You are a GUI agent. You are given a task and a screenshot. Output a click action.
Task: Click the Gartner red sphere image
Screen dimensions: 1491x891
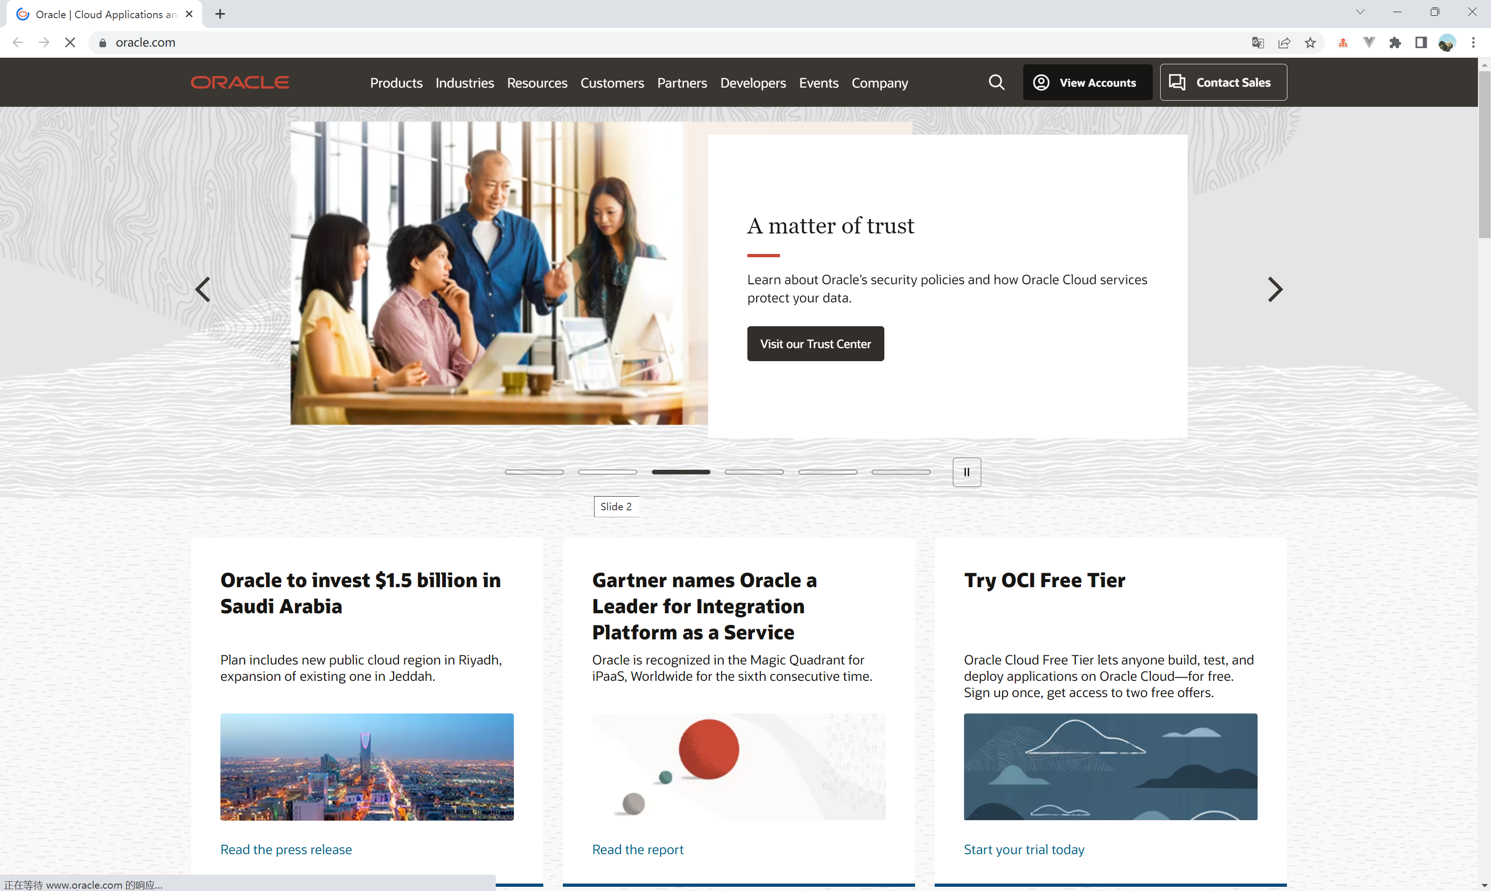(x=739, y=767)
